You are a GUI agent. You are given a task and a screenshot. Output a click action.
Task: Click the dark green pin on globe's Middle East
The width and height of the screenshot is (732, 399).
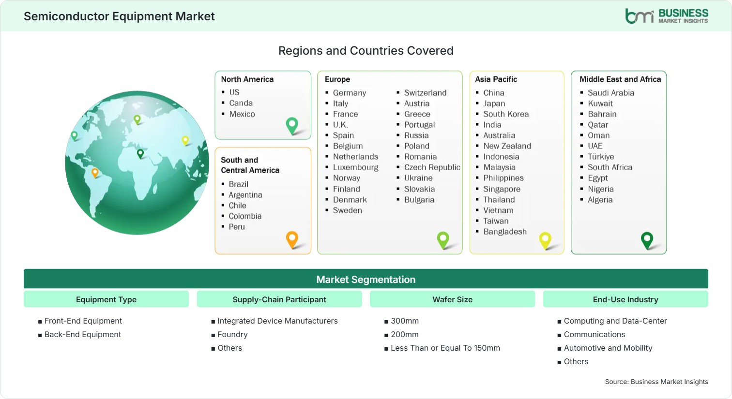click(x=140, y=154)
